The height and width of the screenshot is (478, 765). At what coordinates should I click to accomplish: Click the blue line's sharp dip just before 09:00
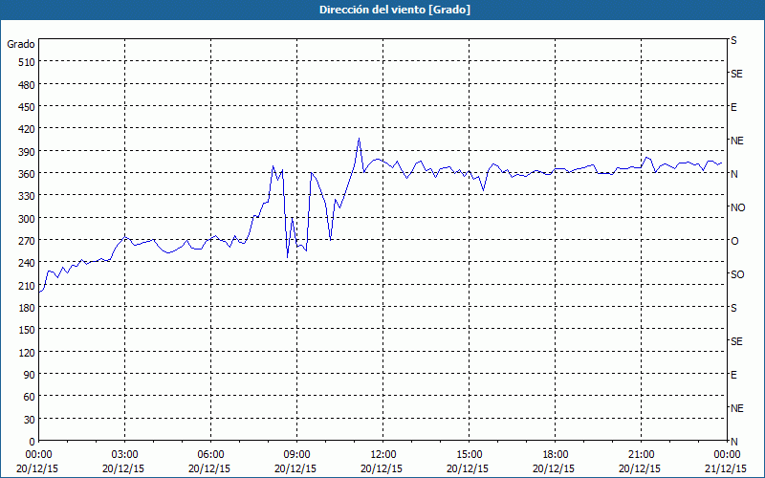[x=288, y=256]
